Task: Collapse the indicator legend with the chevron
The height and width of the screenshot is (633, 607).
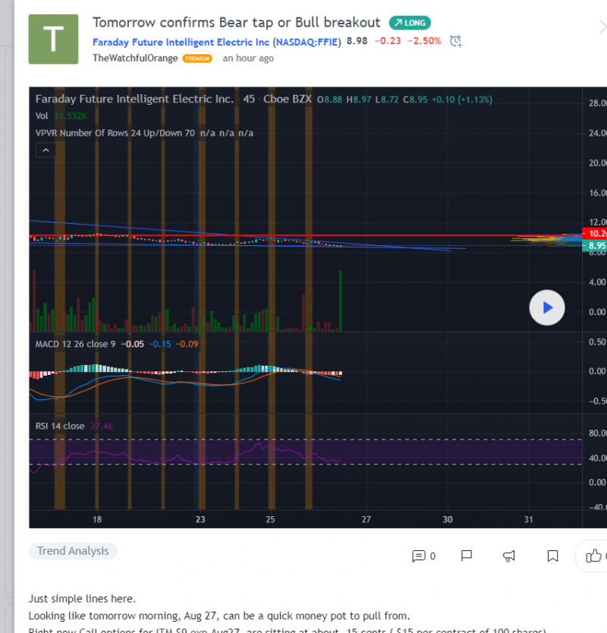Action: 46,150
